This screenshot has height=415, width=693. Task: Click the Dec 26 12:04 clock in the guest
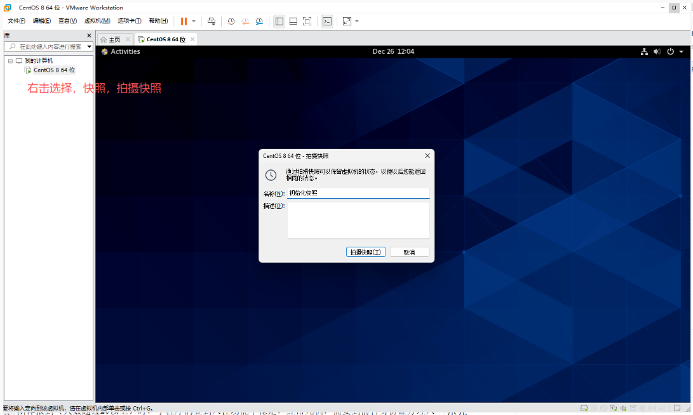pyautogui.click(x=393, y=51)
